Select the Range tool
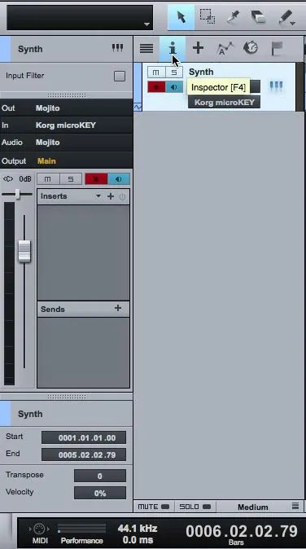The image size is (306, 549). [207, 17]
